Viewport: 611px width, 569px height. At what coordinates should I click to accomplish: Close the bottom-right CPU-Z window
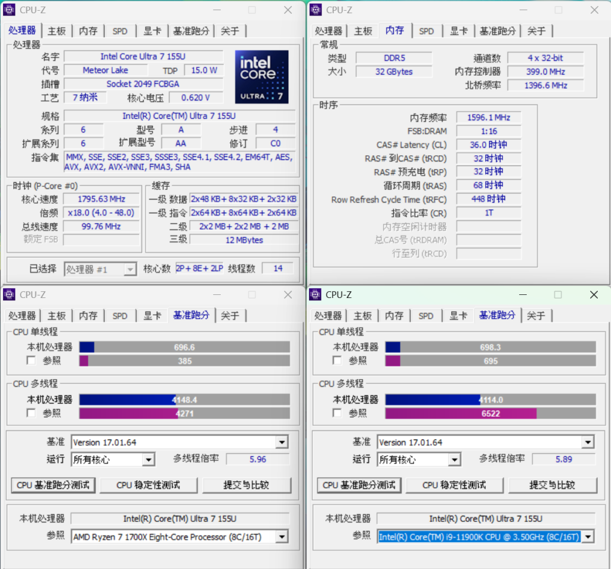tap(594, 295)
